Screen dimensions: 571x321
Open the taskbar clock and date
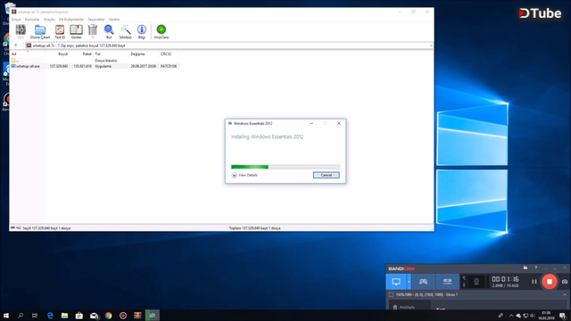pos(546,316)
